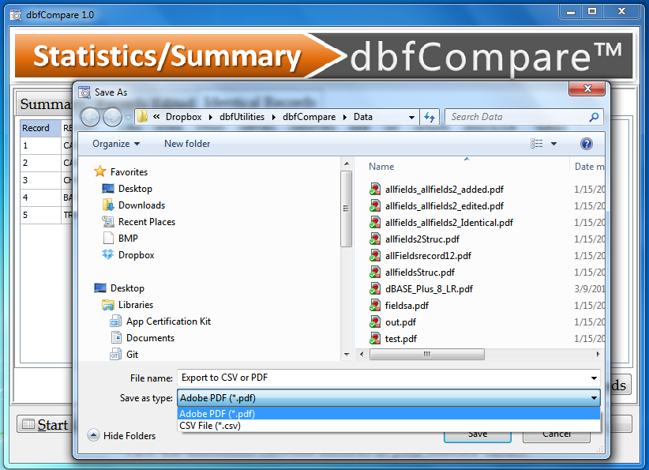Expand breadcrumb arrow after dbfCompare
This screenshot has width=649, height=470.
(345, 118)
